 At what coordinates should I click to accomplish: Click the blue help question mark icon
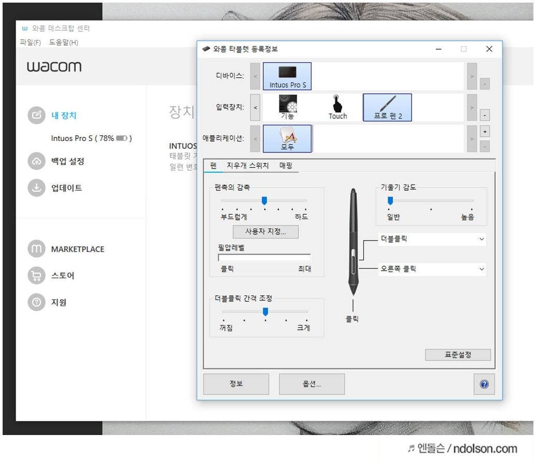[484, 384]
